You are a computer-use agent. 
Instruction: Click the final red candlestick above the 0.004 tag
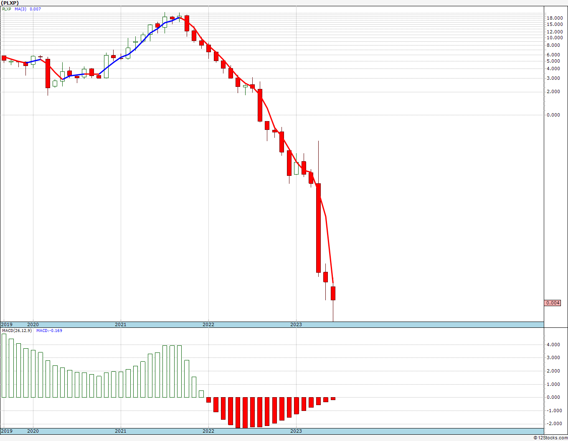pos(333,293)
